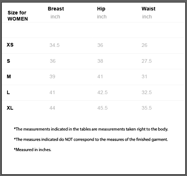Click the note about measurements taken right to body
Viewport: 187px width, 176px height.
(x=91, y=129)
